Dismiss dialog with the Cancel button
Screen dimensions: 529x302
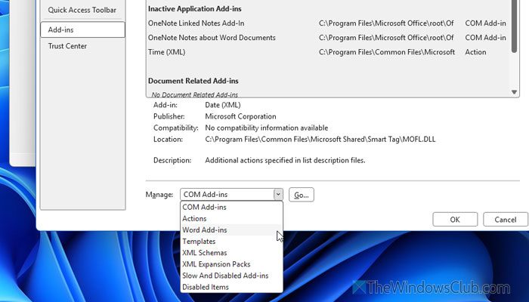tap(505, 220)
